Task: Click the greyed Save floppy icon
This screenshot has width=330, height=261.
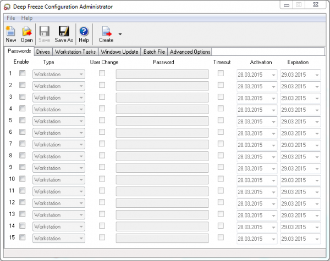Action: (x=44, y=34)
